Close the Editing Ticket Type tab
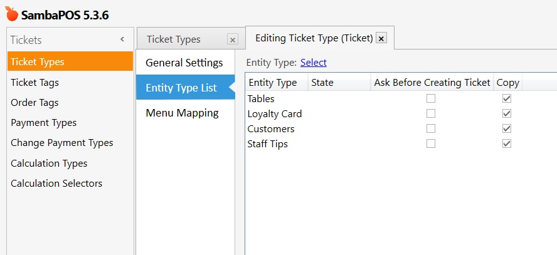The height and width of the screenshot is (255, 557). point(381,38)
